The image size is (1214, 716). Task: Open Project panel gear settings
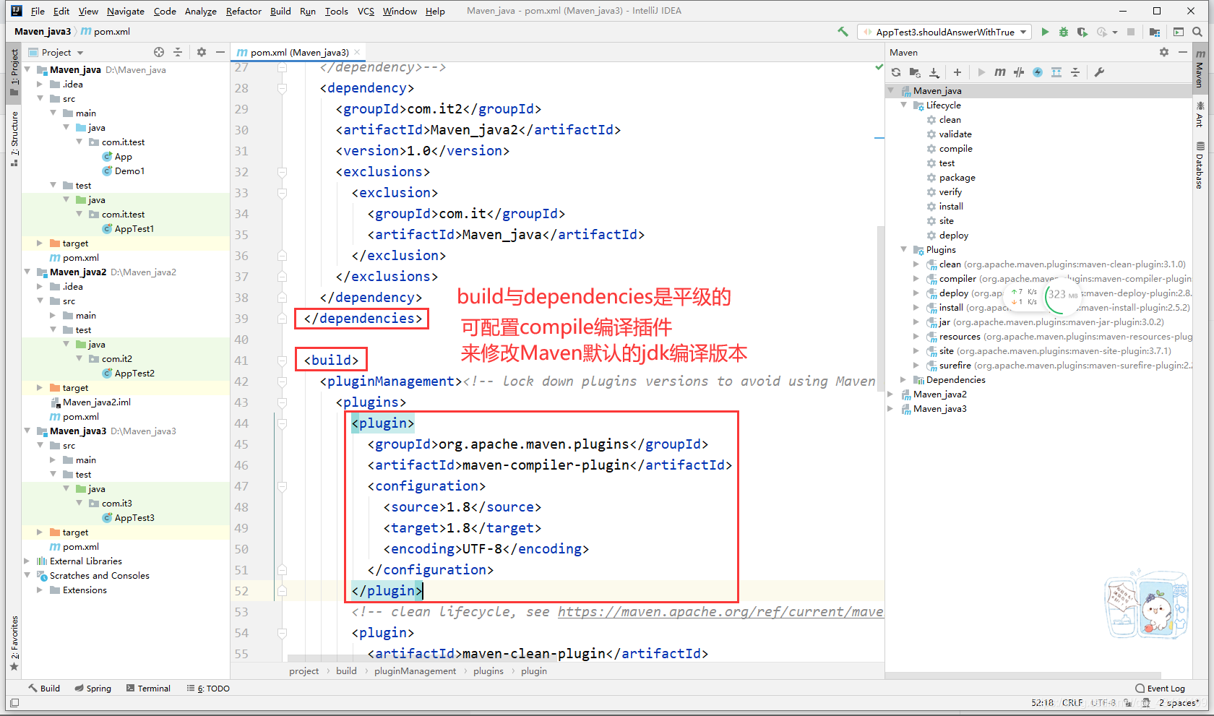[202, 52]
